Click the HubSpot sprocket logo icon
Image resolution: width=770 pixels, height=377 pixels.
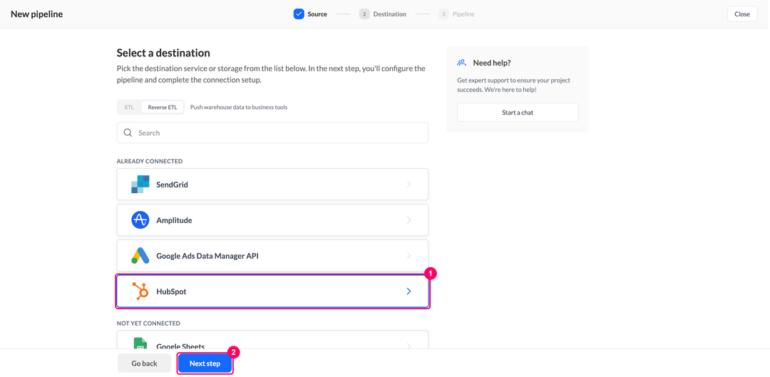coord(140,291)
